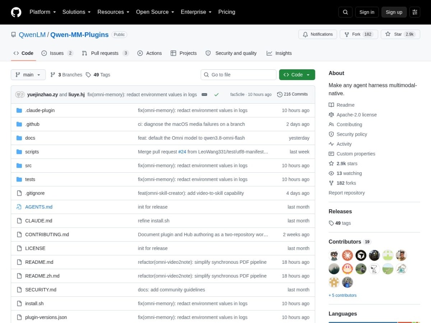Open the black triangle contributor avatar
This screenshot has width=431, height=323.
[x=361, y=256]
